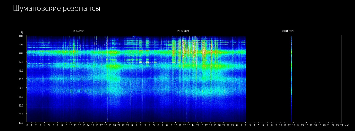
Task: Click the 36.0 frequency axis label
Action: pyautogui.click(x=21, y=114)
